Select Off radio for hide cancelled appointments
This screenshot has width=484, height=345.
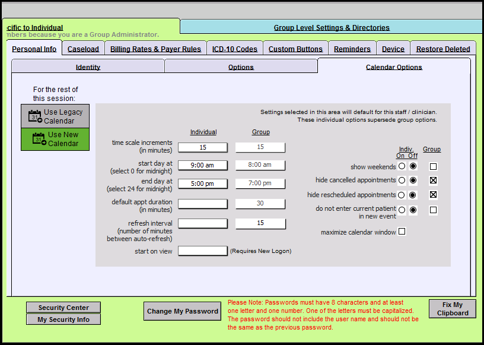point(413,180)
